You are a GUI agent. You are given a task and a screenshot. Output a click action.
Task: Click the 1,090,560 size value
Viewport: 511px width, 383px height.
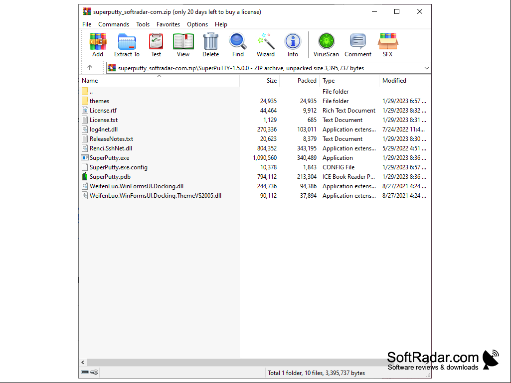point(265,157)
